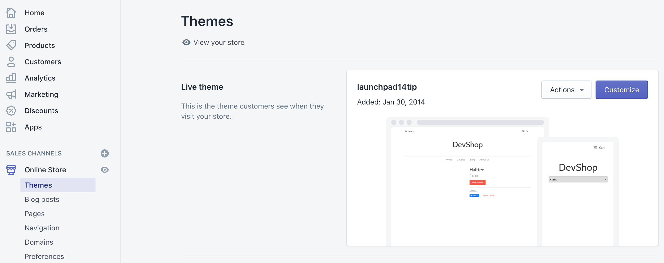664x263 pixels.
Task: Open the Home dropdown in mobile preview
Action: (578, 179)
